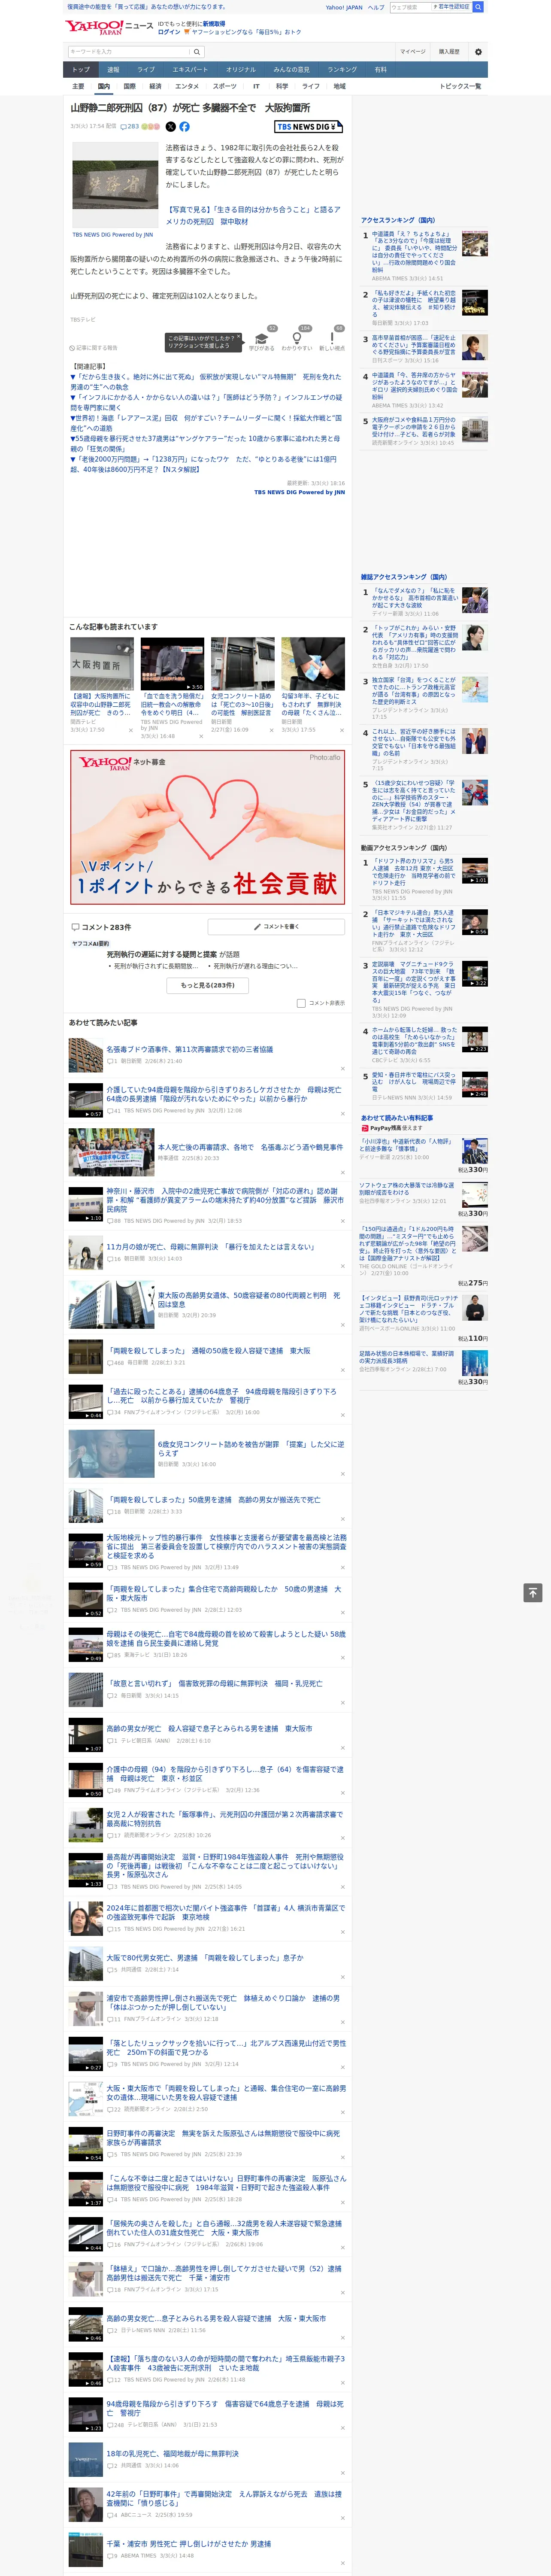
Task: Click the マイページ link
Action: [412, 52]
